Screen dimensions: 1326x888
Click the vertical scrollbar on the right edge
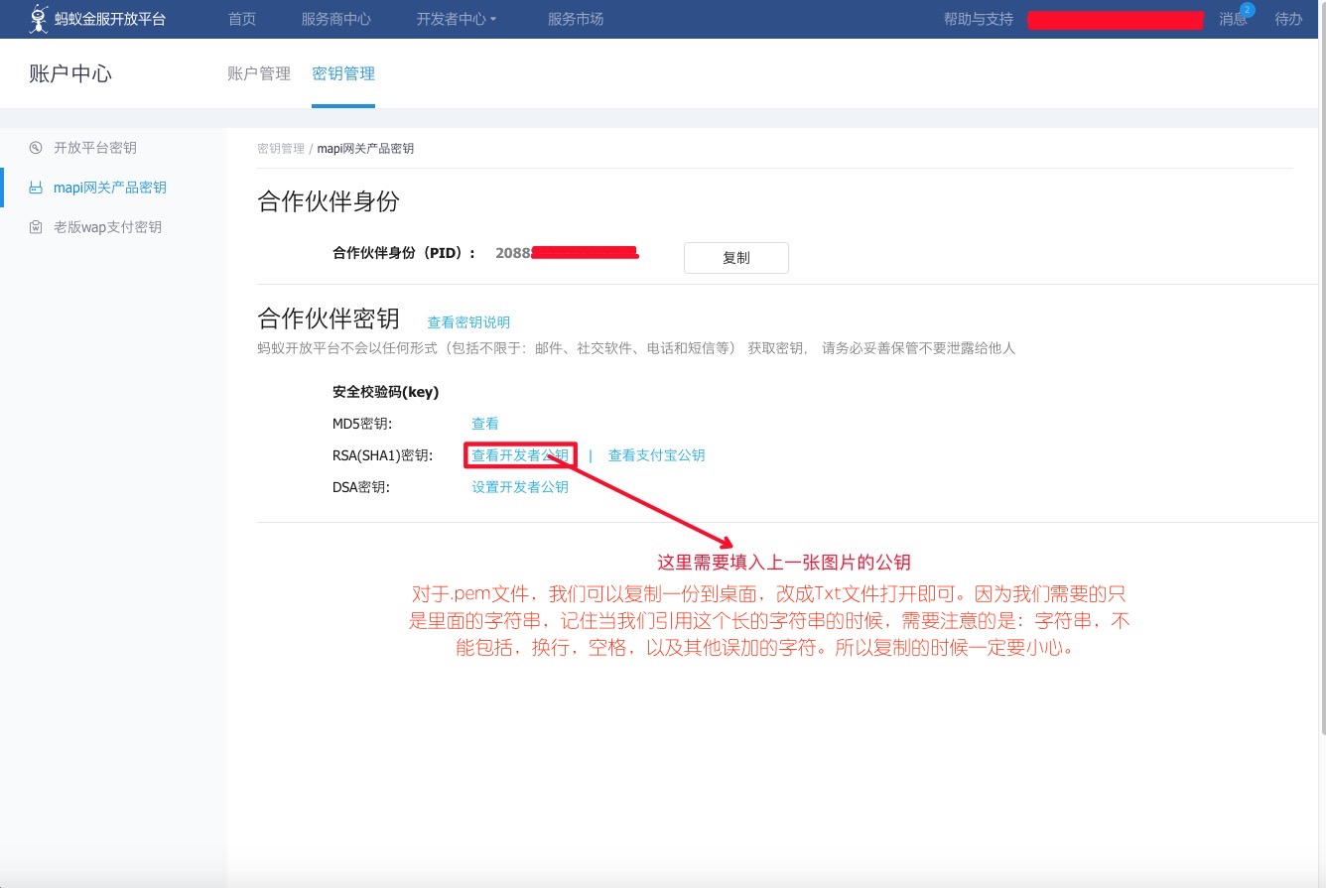(1322, 367)
